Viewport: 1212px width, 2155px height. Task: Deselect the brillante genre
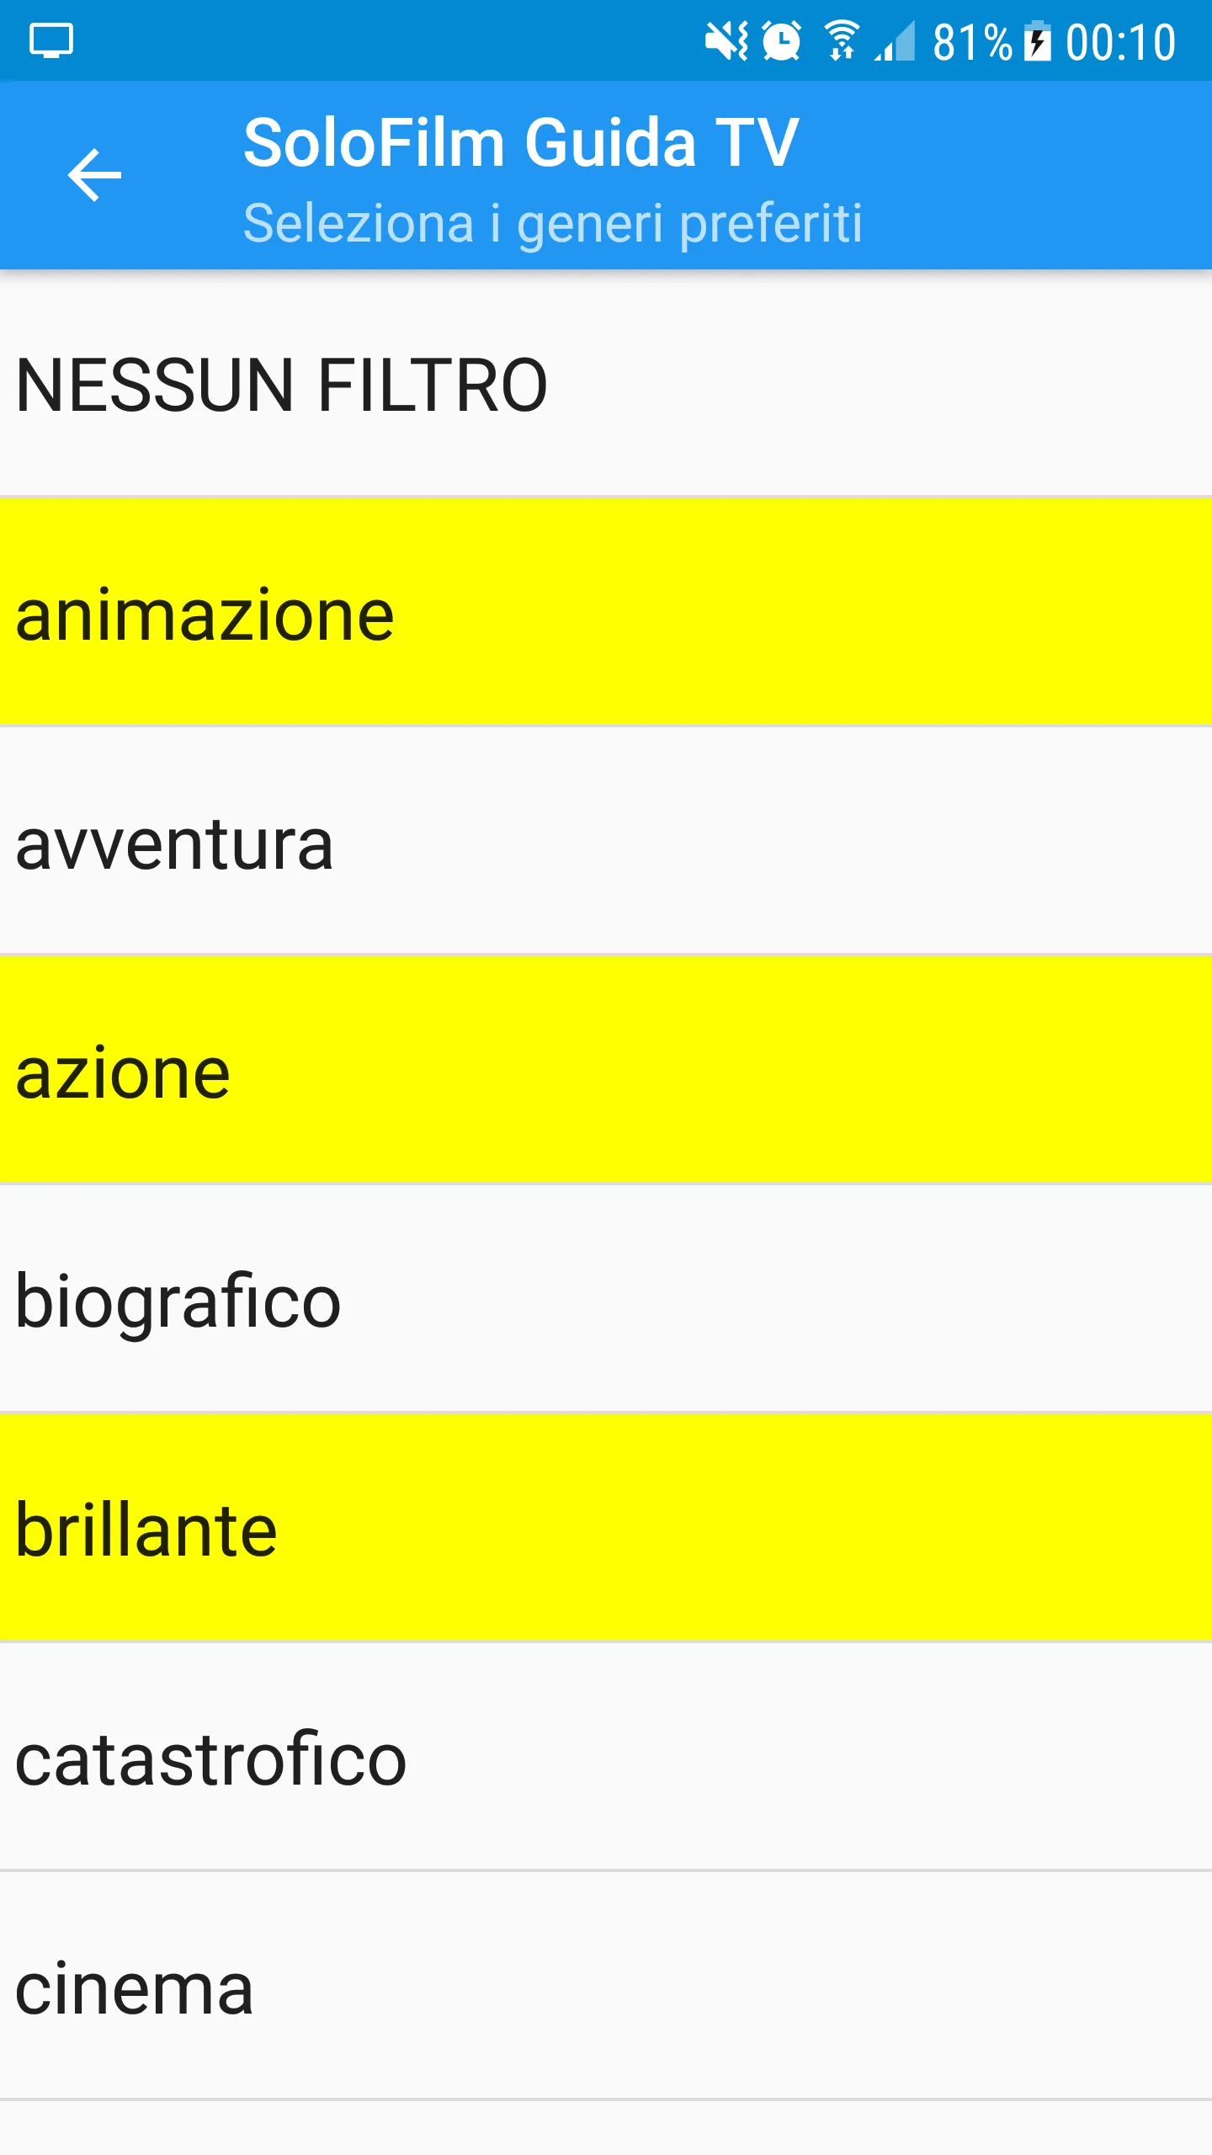tap(606, 1528)
